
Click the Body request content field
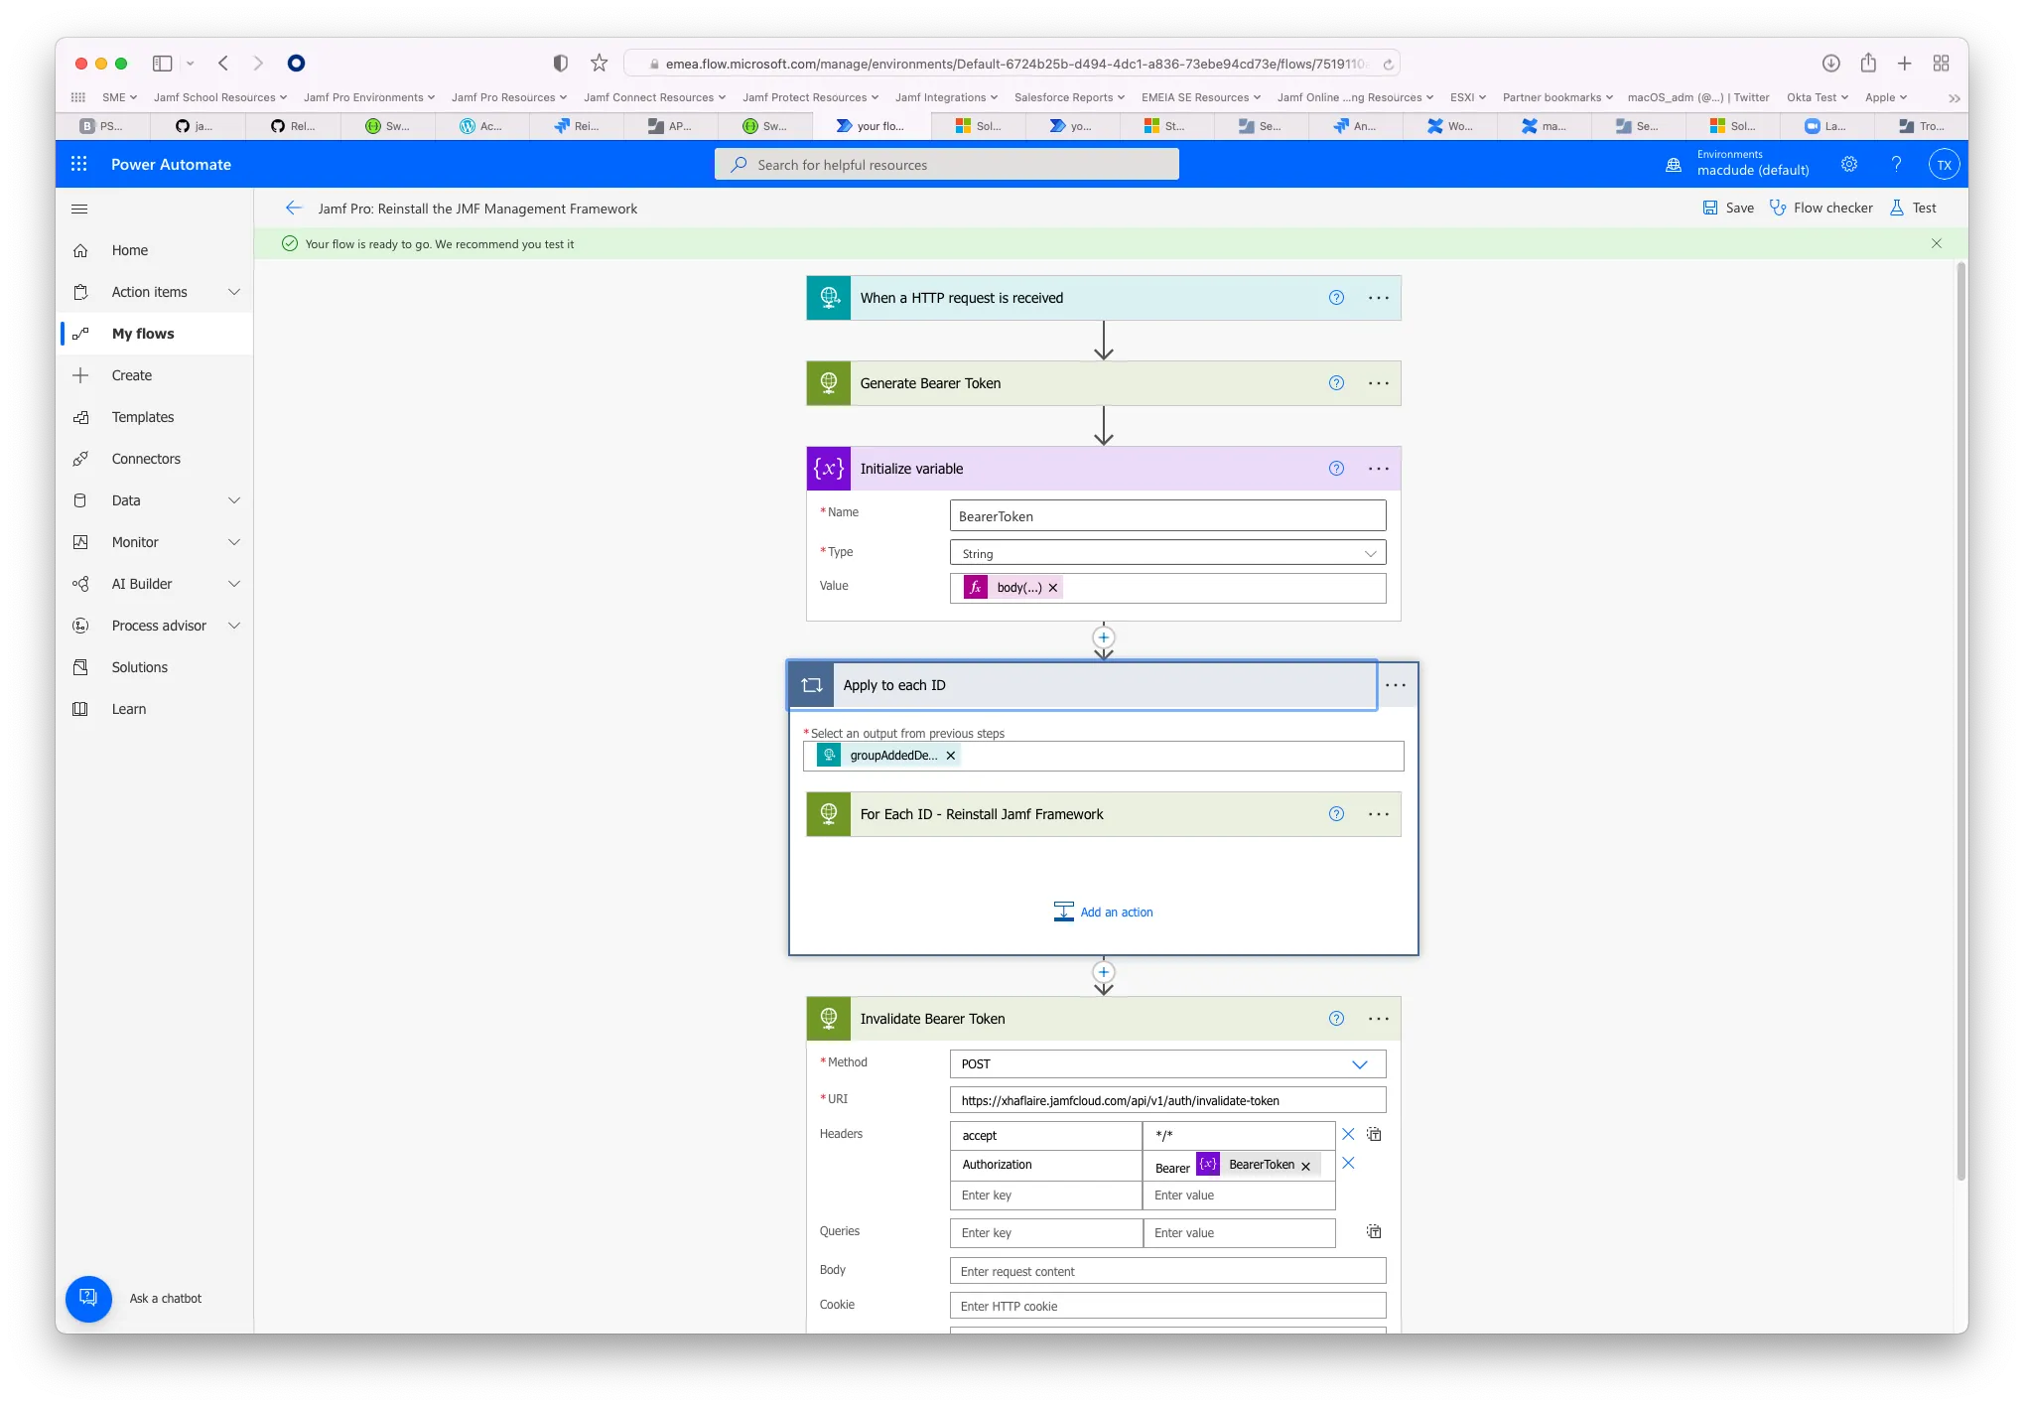(1167, 1271)
